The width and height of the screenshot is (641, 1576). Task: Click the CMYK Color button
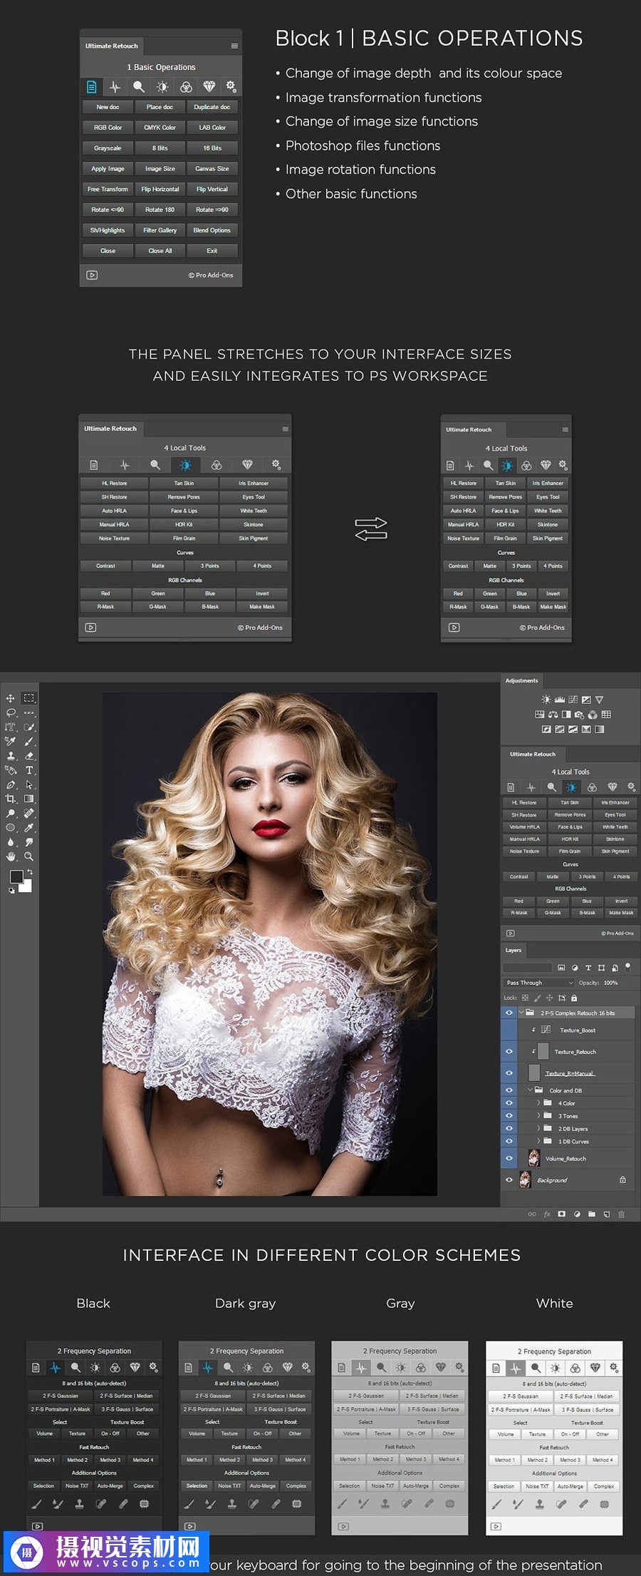160,128
